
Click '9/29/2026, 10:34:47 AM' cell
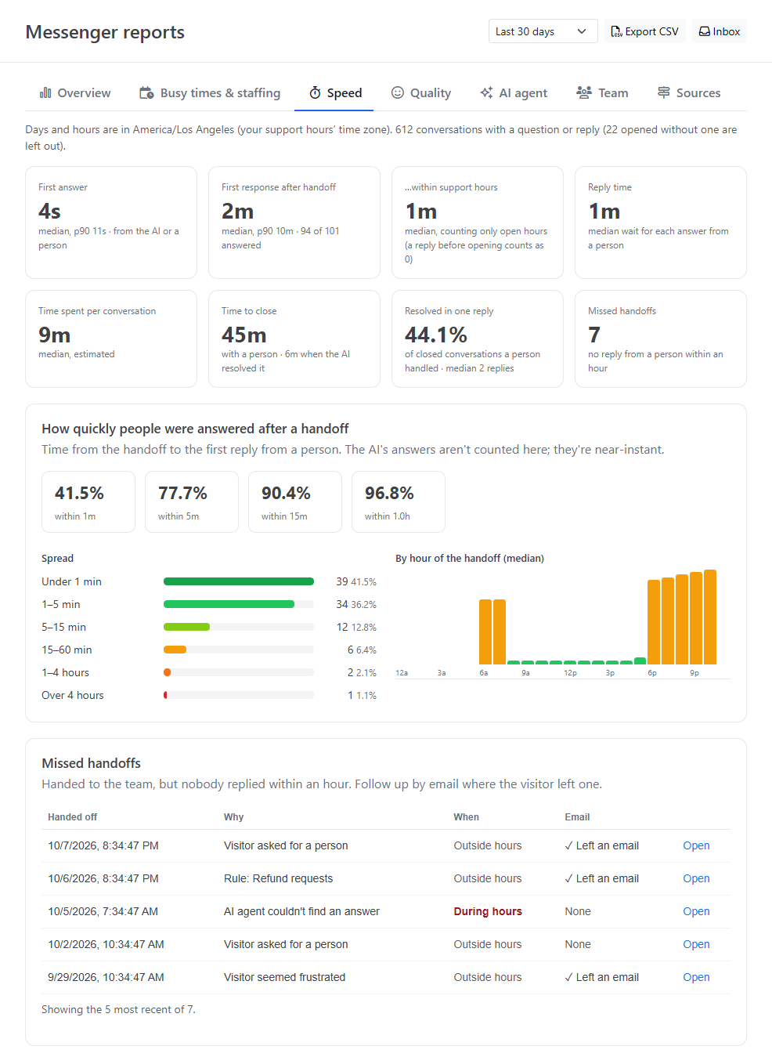click(x=106, y=977)
